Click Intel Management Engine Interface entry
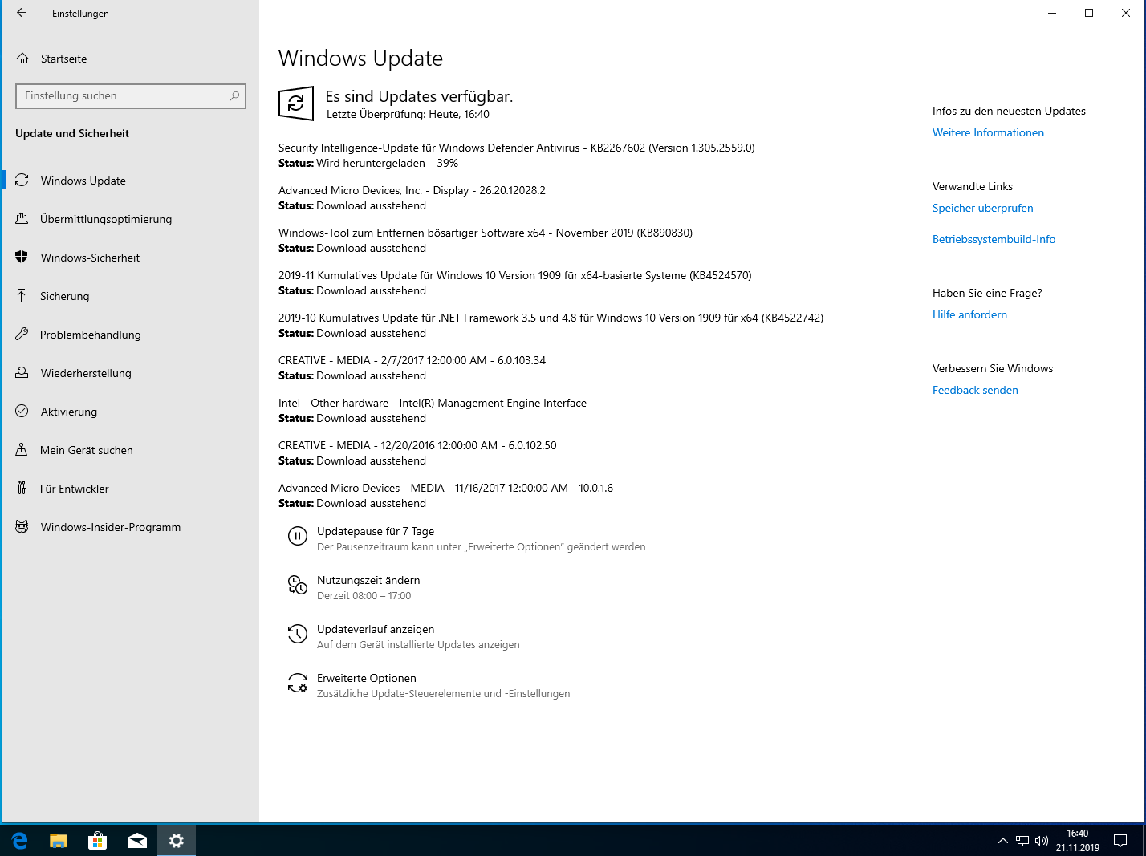The width and height of the screenshot is (1146, 856). coord(433,403)
